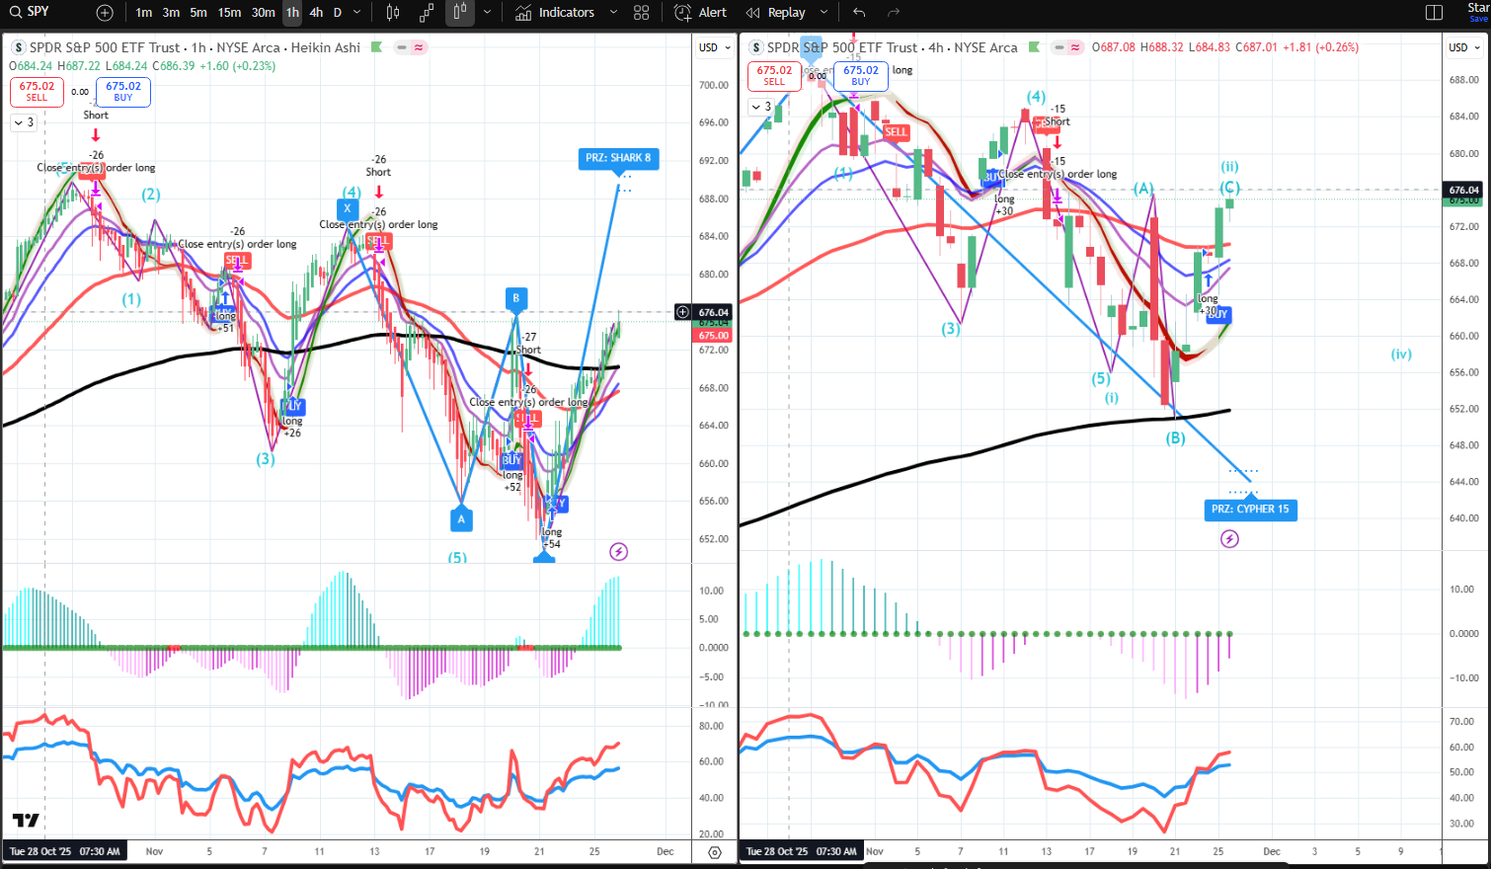Undo the last chart action
Viewport: 1491px width, 869px height.
point(859,13)
